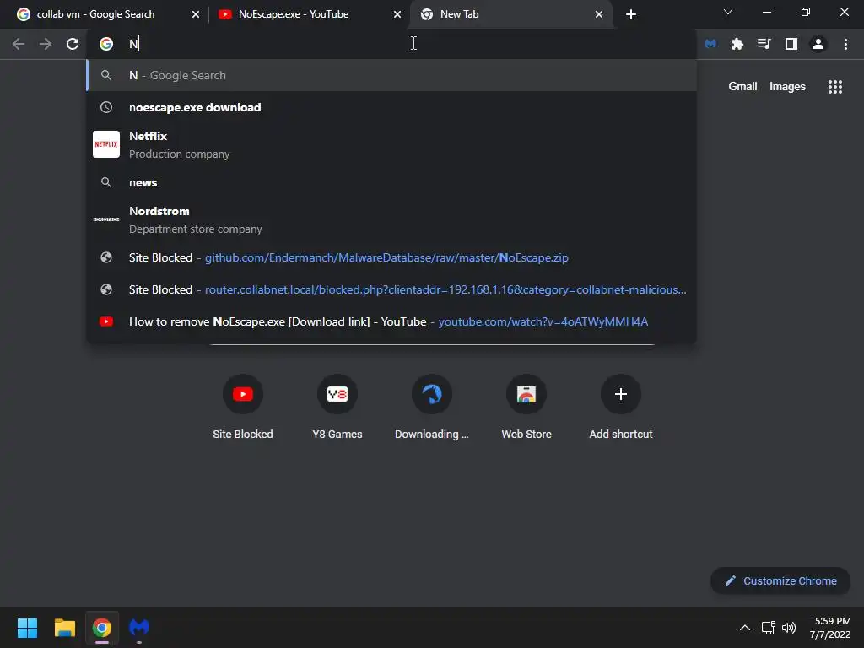Viewport: 864px width, 648px height.
Task: Open the Site Blocked shortcut tile
Action: pos(243,407)
